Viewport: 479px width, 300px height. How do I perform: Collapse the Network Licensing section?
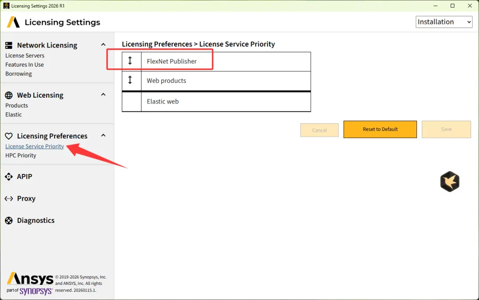[103, 45]
